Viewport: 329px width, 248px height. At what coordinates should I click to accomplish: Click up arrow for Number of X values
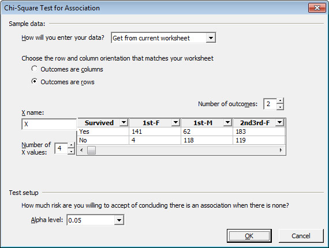click(x=72, y=145)
